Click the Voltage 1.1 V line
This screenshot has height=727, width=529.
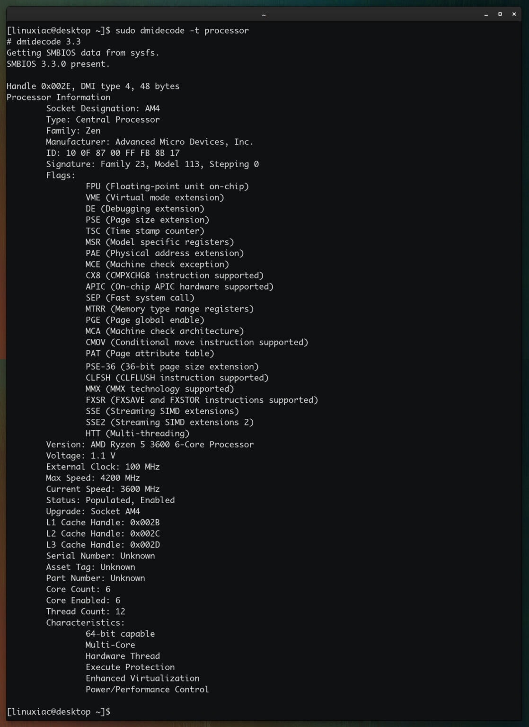tap(80, 456)
